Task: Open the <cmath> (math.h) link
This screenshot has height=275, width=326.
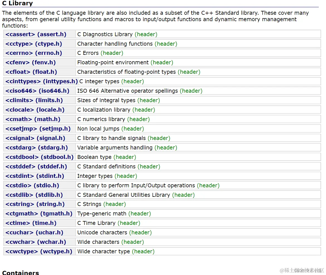Action: pyautogui.click(x=33, y=119)
